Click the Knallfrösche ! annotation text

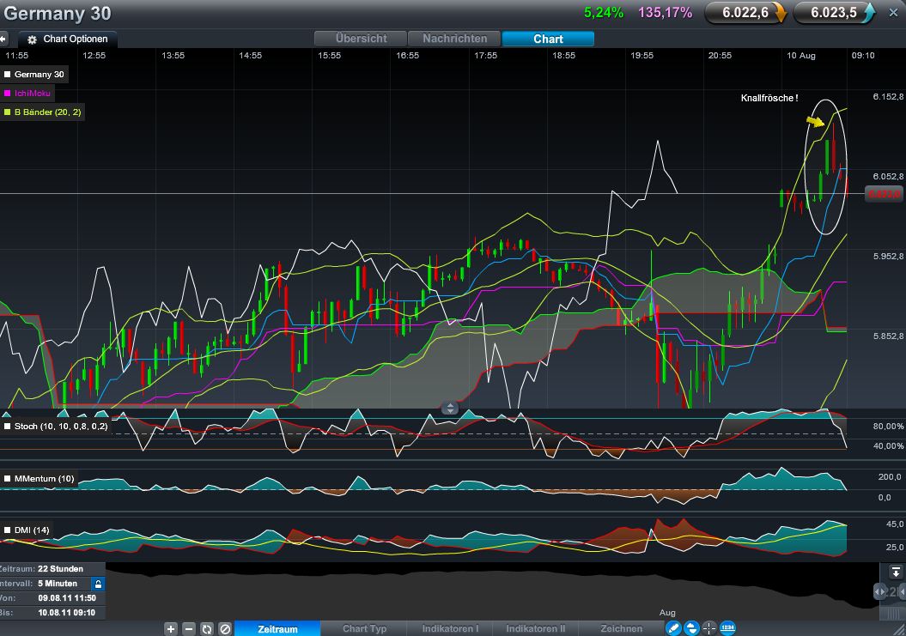tap(769, 98)
